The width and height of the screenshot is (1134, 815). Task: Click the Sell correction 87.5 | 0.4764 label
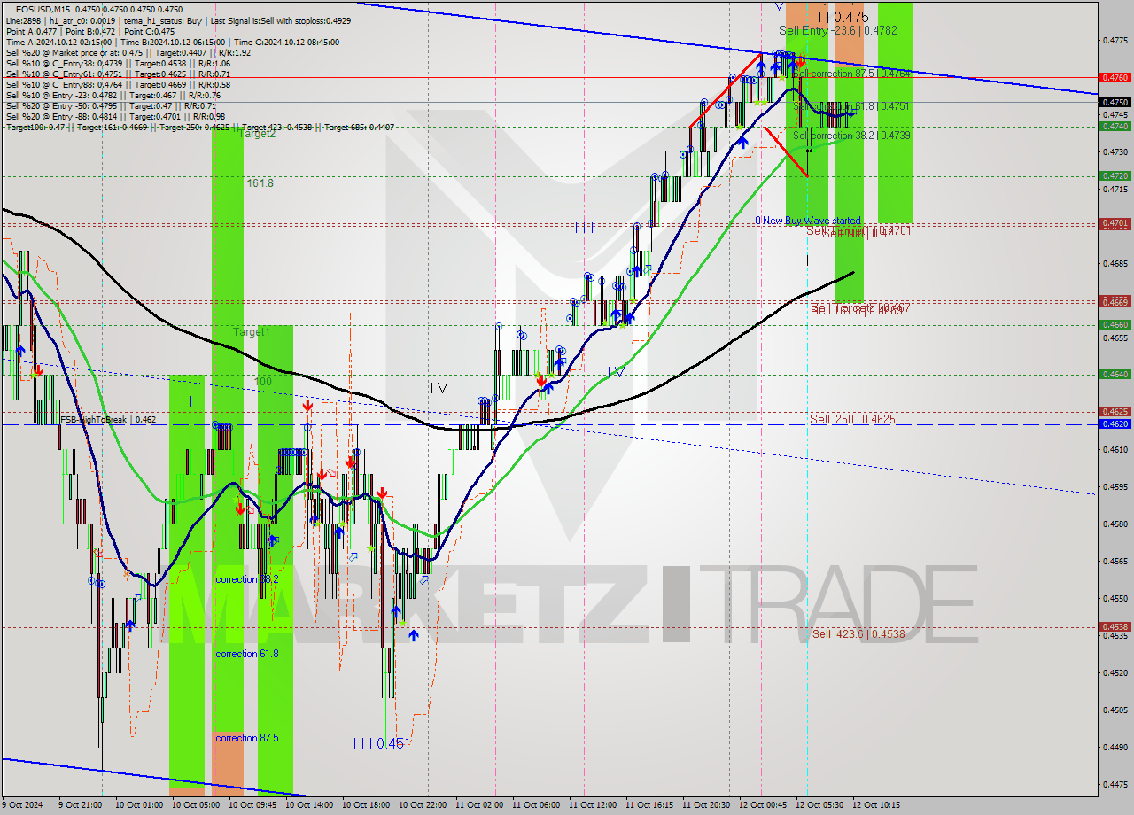coord(851,74)
